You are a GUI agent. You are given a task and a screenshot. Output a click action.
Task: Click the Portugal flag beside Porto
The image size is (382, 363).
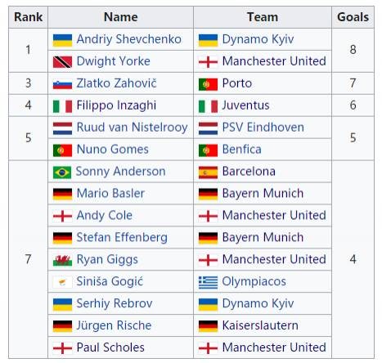coord(208,84)
